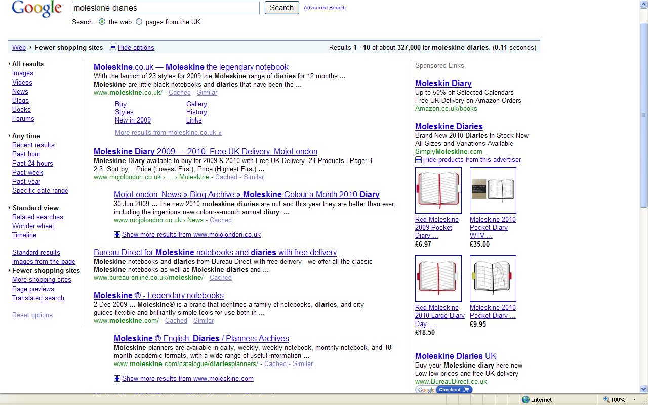Click 'More results from moleskine.co.uk'
The image size is (648, 405).
point(168,132)
